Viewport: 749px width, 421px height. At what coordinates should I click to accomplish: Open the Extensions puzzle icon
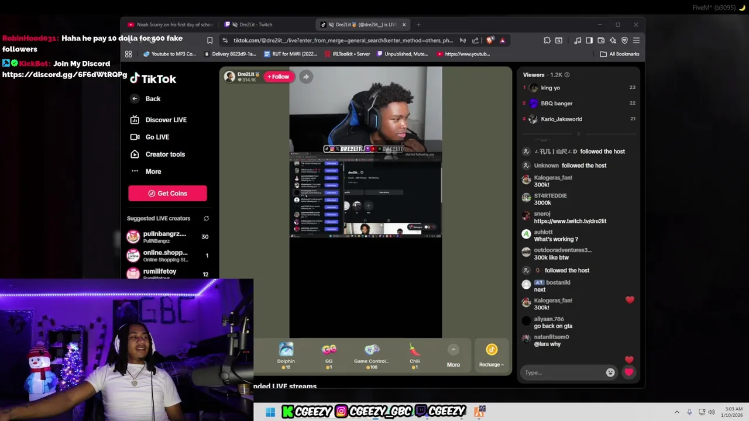coord(547,40)
